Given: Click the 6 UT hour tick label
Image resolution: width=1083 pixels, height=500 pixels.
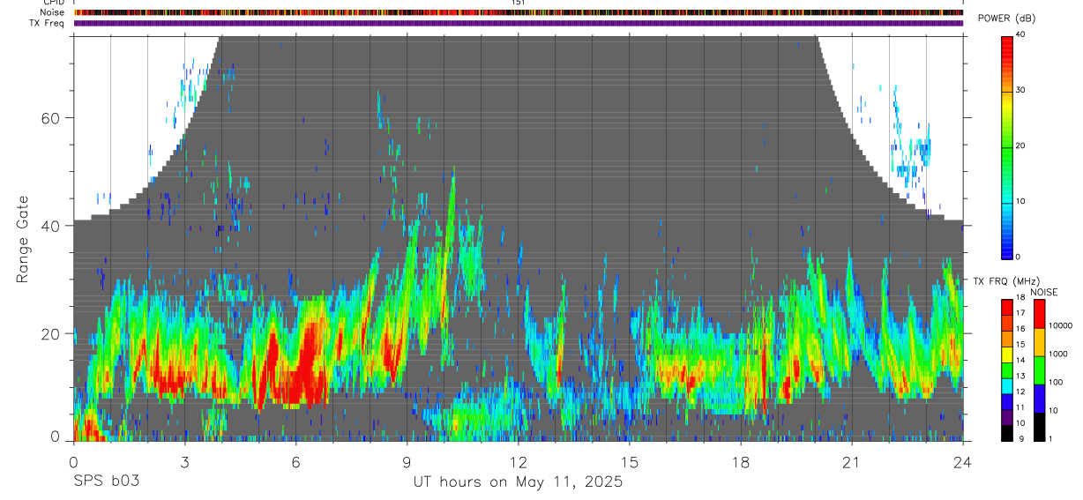Looking at the screenshot, I should [295, 463].
